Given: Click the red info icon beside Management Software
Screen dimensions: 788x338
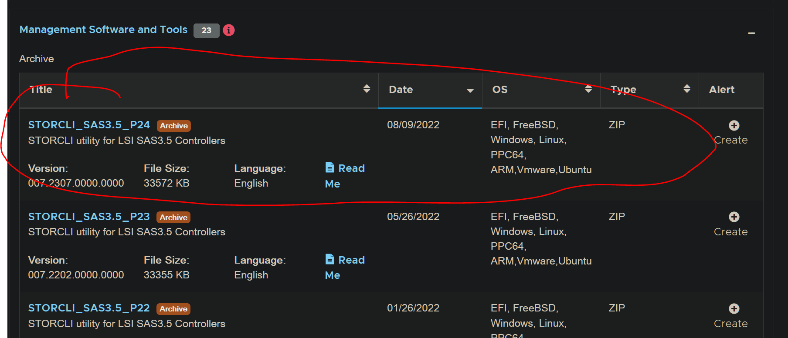Looking at the screenshot, I should click(229, 30).
